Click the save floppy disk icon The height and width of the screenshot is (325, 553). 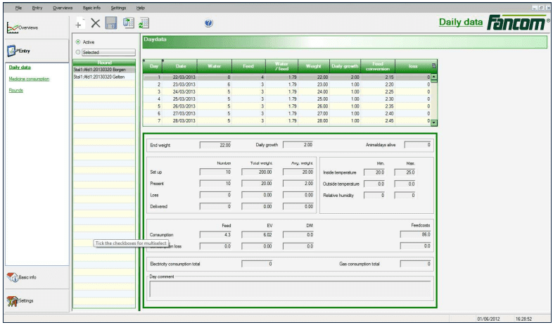[x=111, y=24]
